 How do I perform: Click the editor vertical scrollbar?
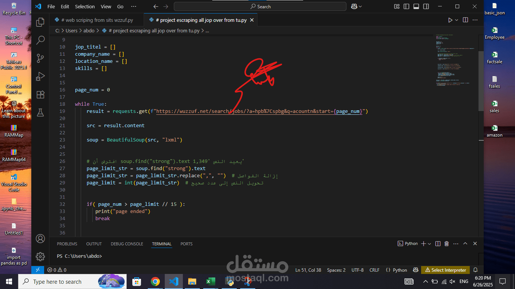[481, 81]
